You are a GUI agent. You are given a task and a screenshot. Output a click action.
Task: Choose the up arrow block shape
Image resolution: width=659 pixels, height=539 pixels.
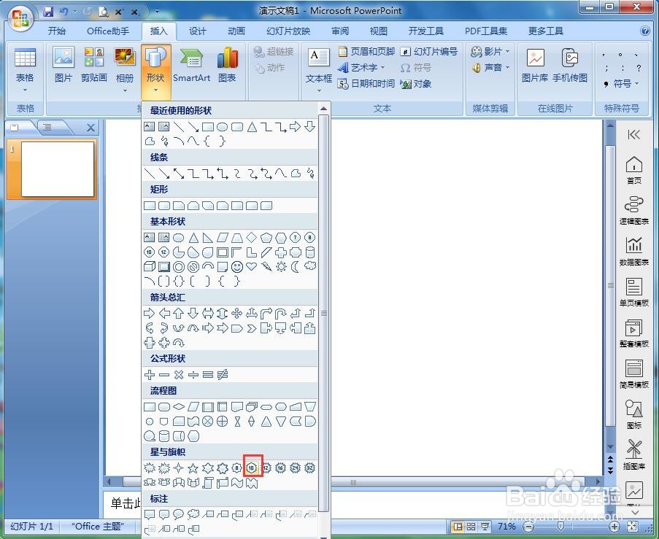(x=178, y=313)
